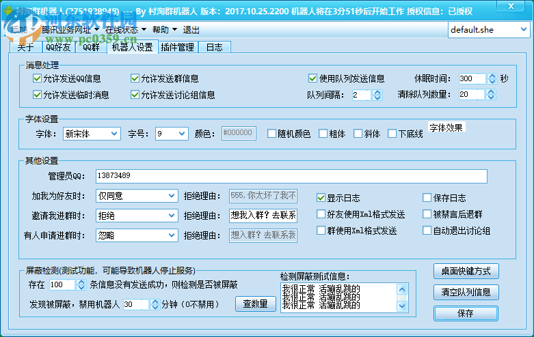534x337 pixels.
Task: Decrease 存在 message count spinner
Action: pos(81,287)
